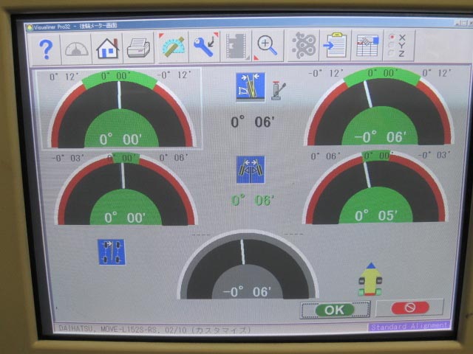This screenshot has width=473, height=354.
Task: Select the Y radio button
Action: [x=392, y=45]
